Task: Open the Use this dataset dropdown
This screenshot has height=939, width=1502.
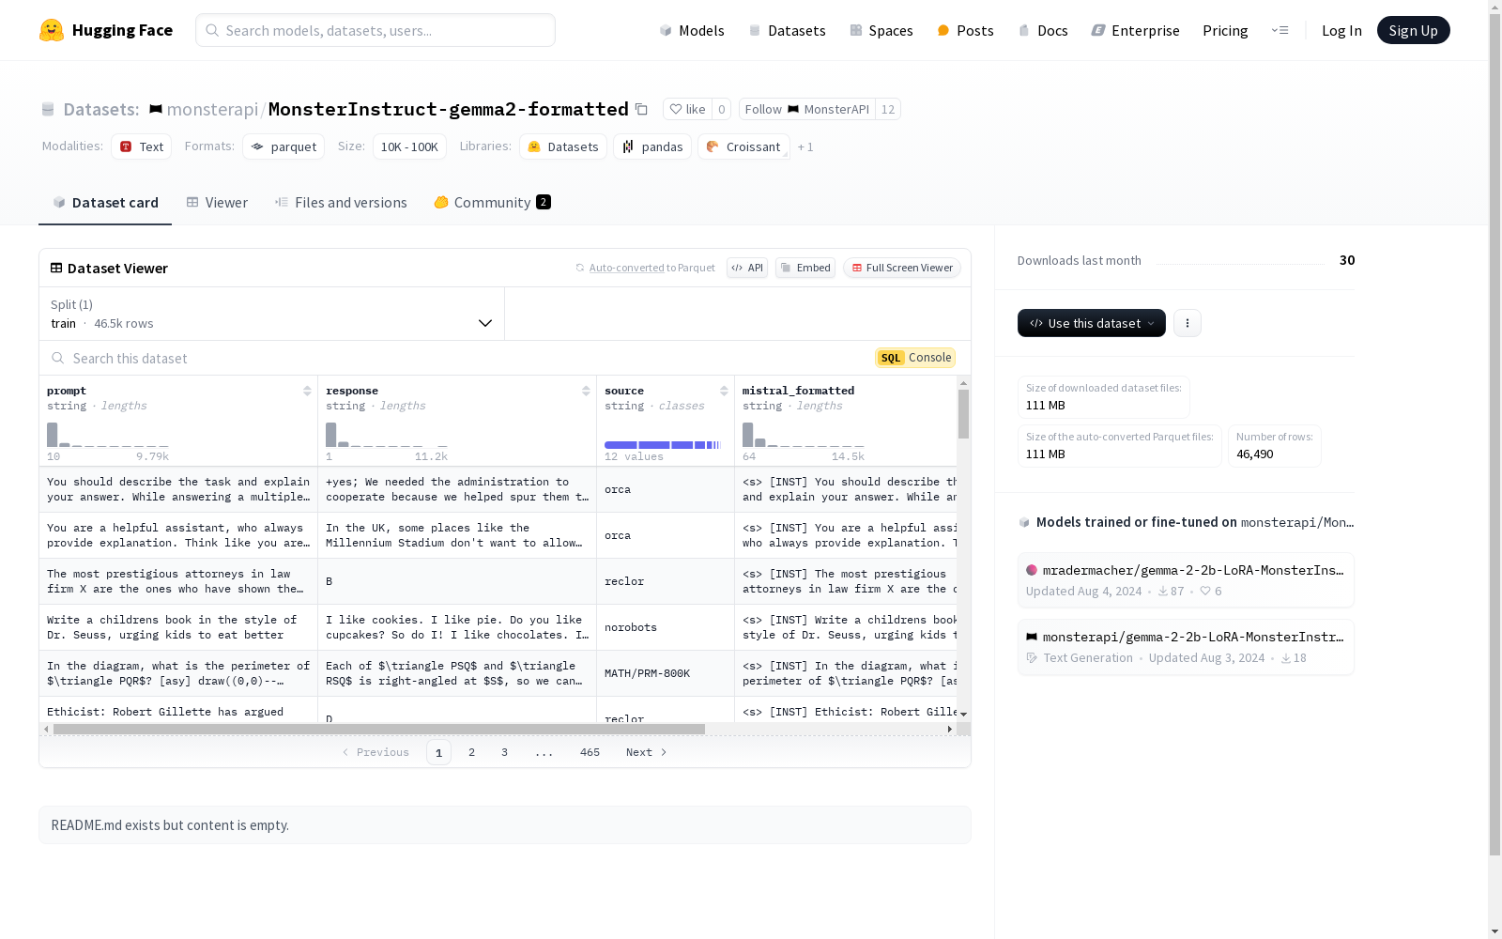Action: click(x=1092, y=323)
